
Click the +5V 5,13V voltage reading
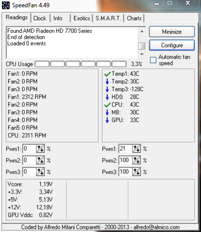click(x=30, y=200)
